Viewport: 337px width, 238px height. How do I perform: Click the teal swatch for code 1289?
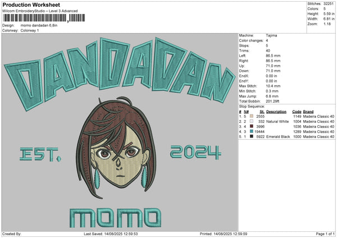[252, 131]
